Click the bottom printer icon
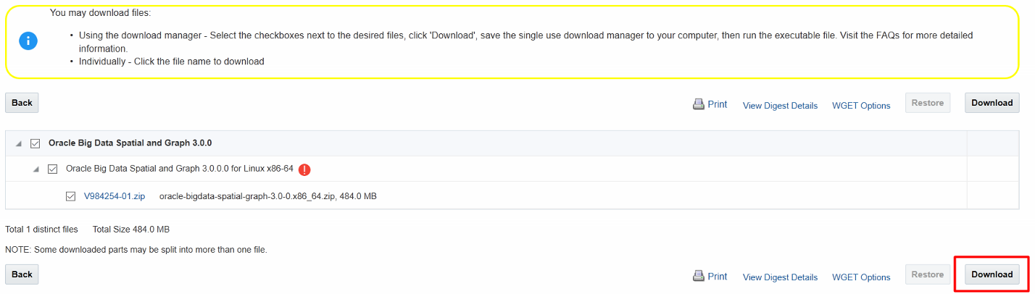The height and width of the screenshot is (294, 1035). click(x=699, y=276)
